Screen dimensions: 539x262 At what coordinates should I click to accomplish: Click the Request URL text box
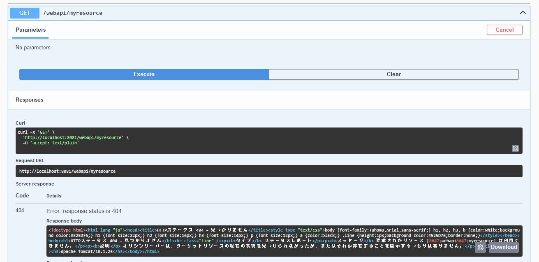click(269, 171)
